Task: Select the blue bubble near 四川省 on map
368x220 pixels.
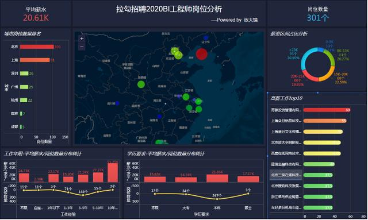Action: tap(117, 103)
